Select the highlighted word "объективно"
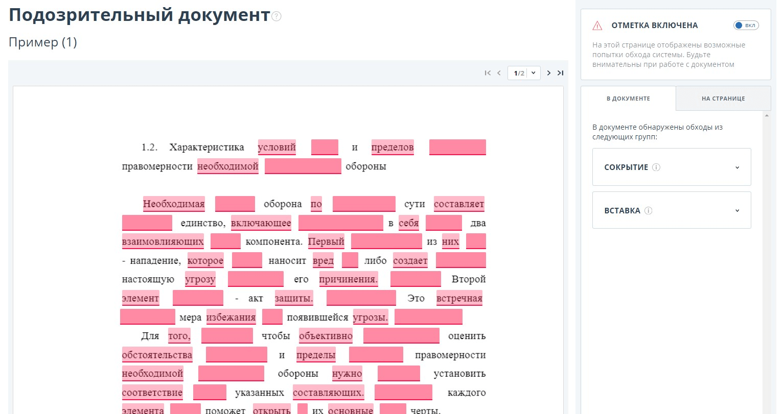 [x=326, y=336]
